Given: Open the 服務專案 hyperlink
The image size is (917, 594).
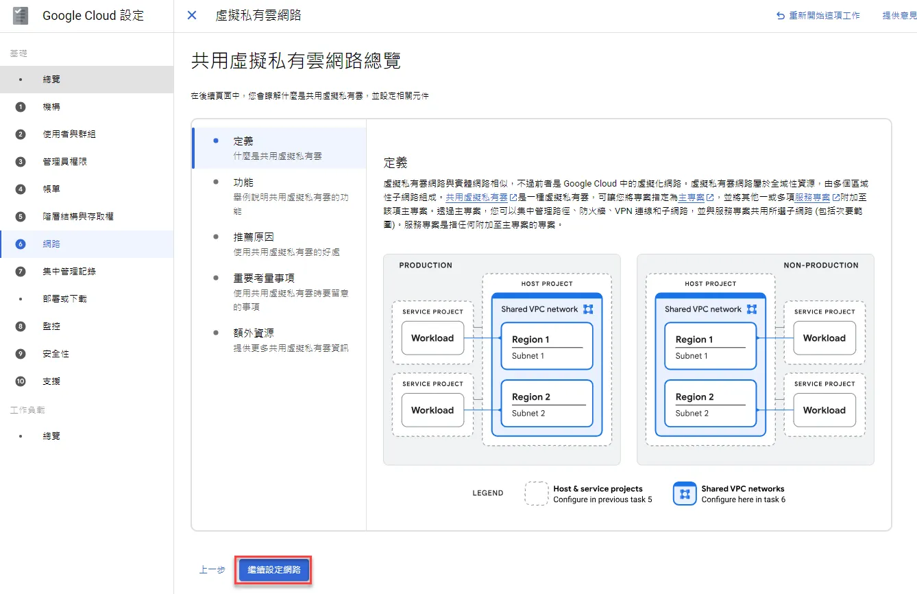Looking at the screenshot, I should pyautogui.click(x=813, y=198).
